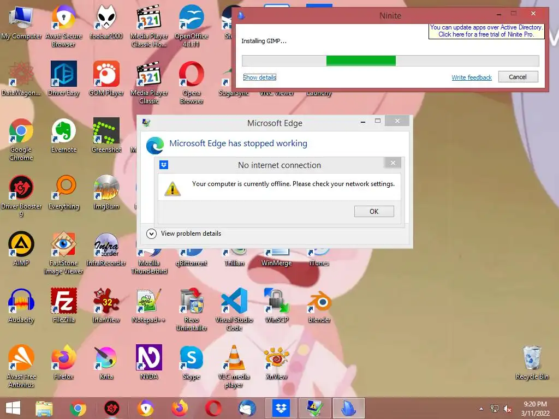This screenshot has width=559, height=419.
Task: Open Show details link in Ninite
Action: pyautogui.click(x=259, y=77)
